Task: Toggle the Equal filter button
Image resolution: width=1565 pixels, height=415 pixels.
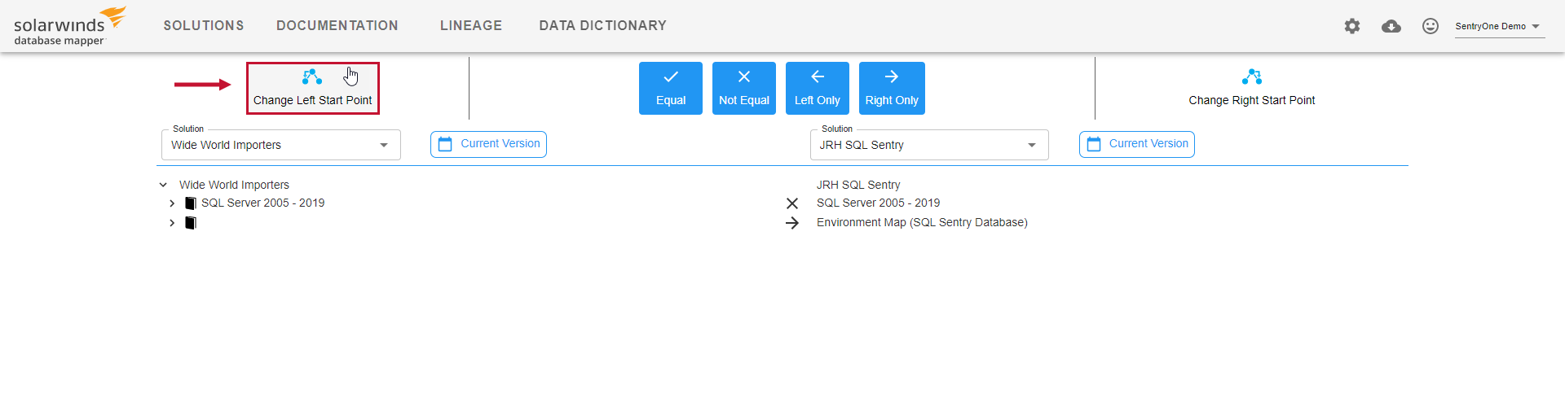Action: tap(671, 88)
